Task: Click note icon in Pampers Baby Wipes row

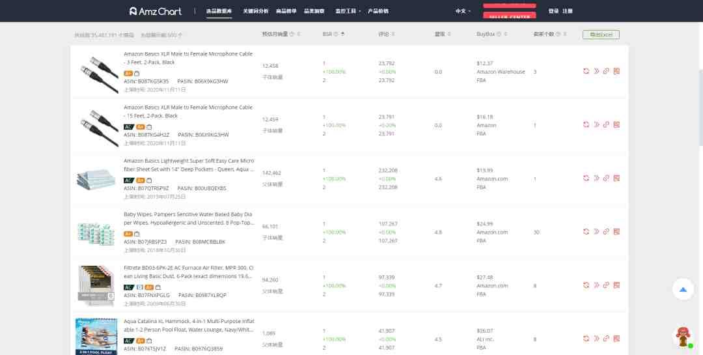Action: (x=616, y=231)
